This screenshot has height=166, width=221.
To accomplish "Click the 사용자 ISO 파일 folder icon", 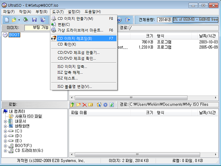I will click(x=11, y=116).
